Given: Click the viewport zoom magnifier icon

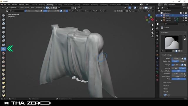Looking at the screenshot, I should [152, 25].
